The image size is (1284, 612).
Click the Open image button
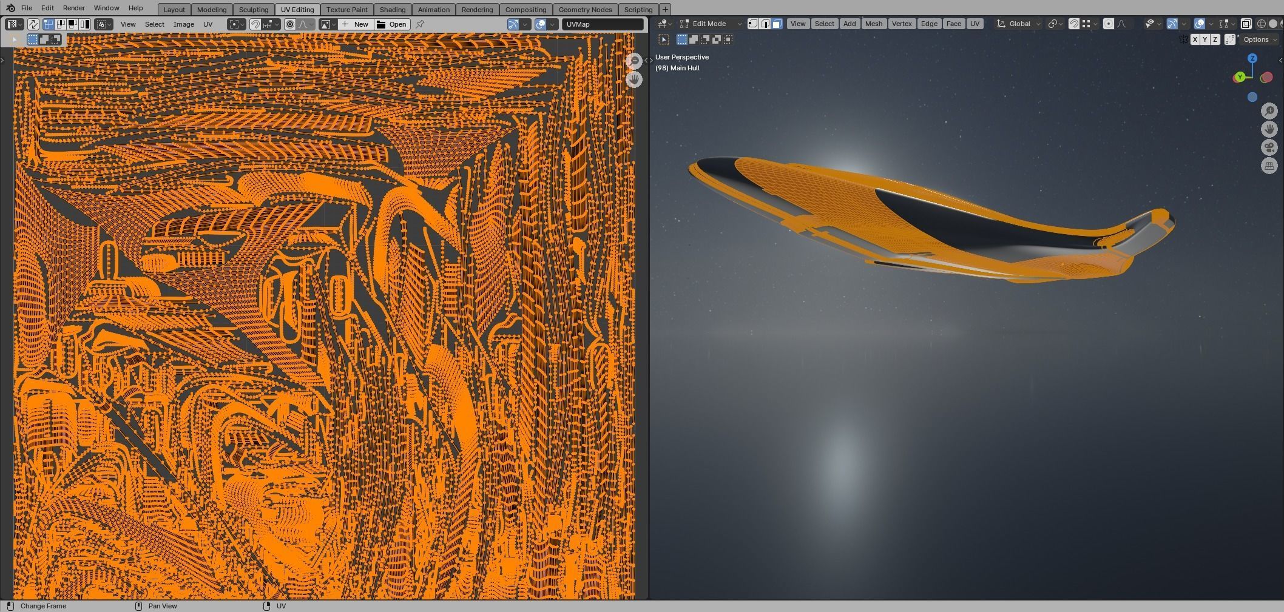[x=392, y=24]
